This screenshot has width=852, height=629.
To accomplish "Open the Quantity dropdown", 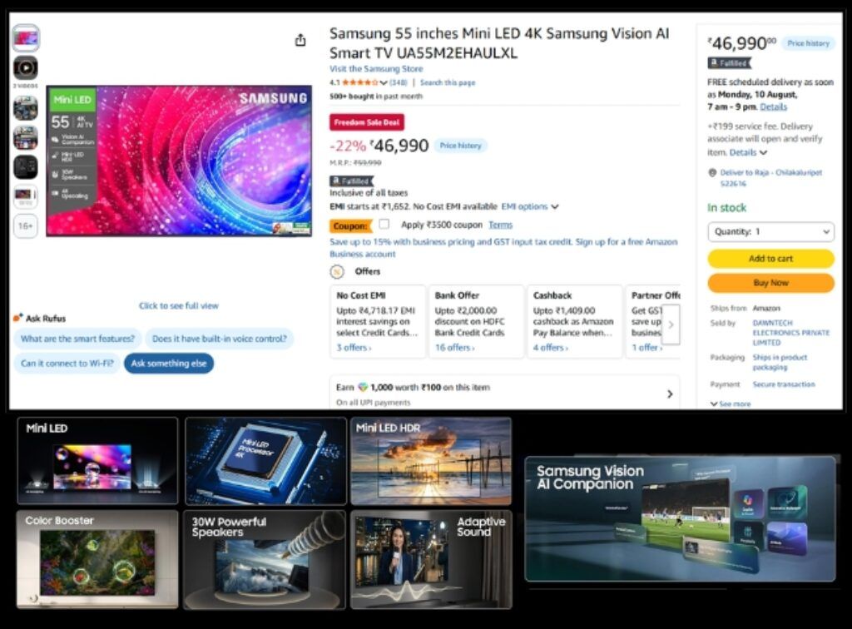I will click(x=770, y=231).
